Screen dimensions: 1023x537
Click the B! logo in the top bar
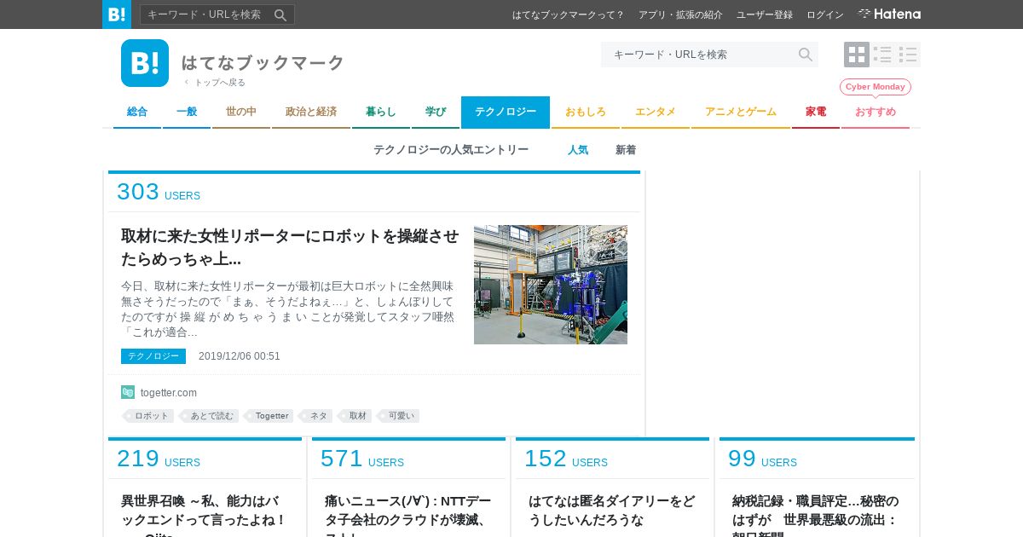click(117, 14)
